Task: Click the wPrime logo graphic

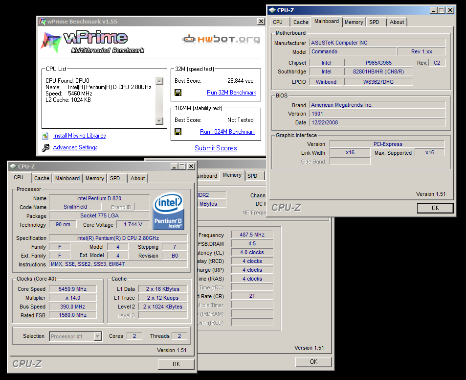Action: click(92, 42)
